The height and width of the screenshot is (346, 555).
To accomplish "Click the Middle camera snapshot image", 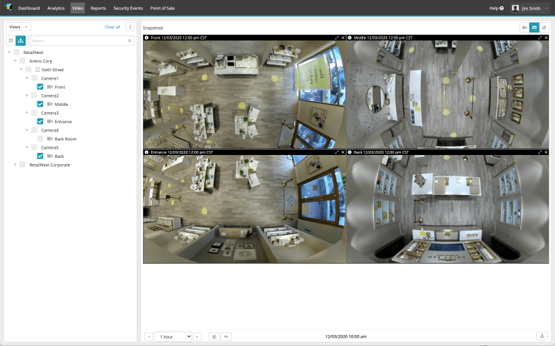I will pos(447,94).
